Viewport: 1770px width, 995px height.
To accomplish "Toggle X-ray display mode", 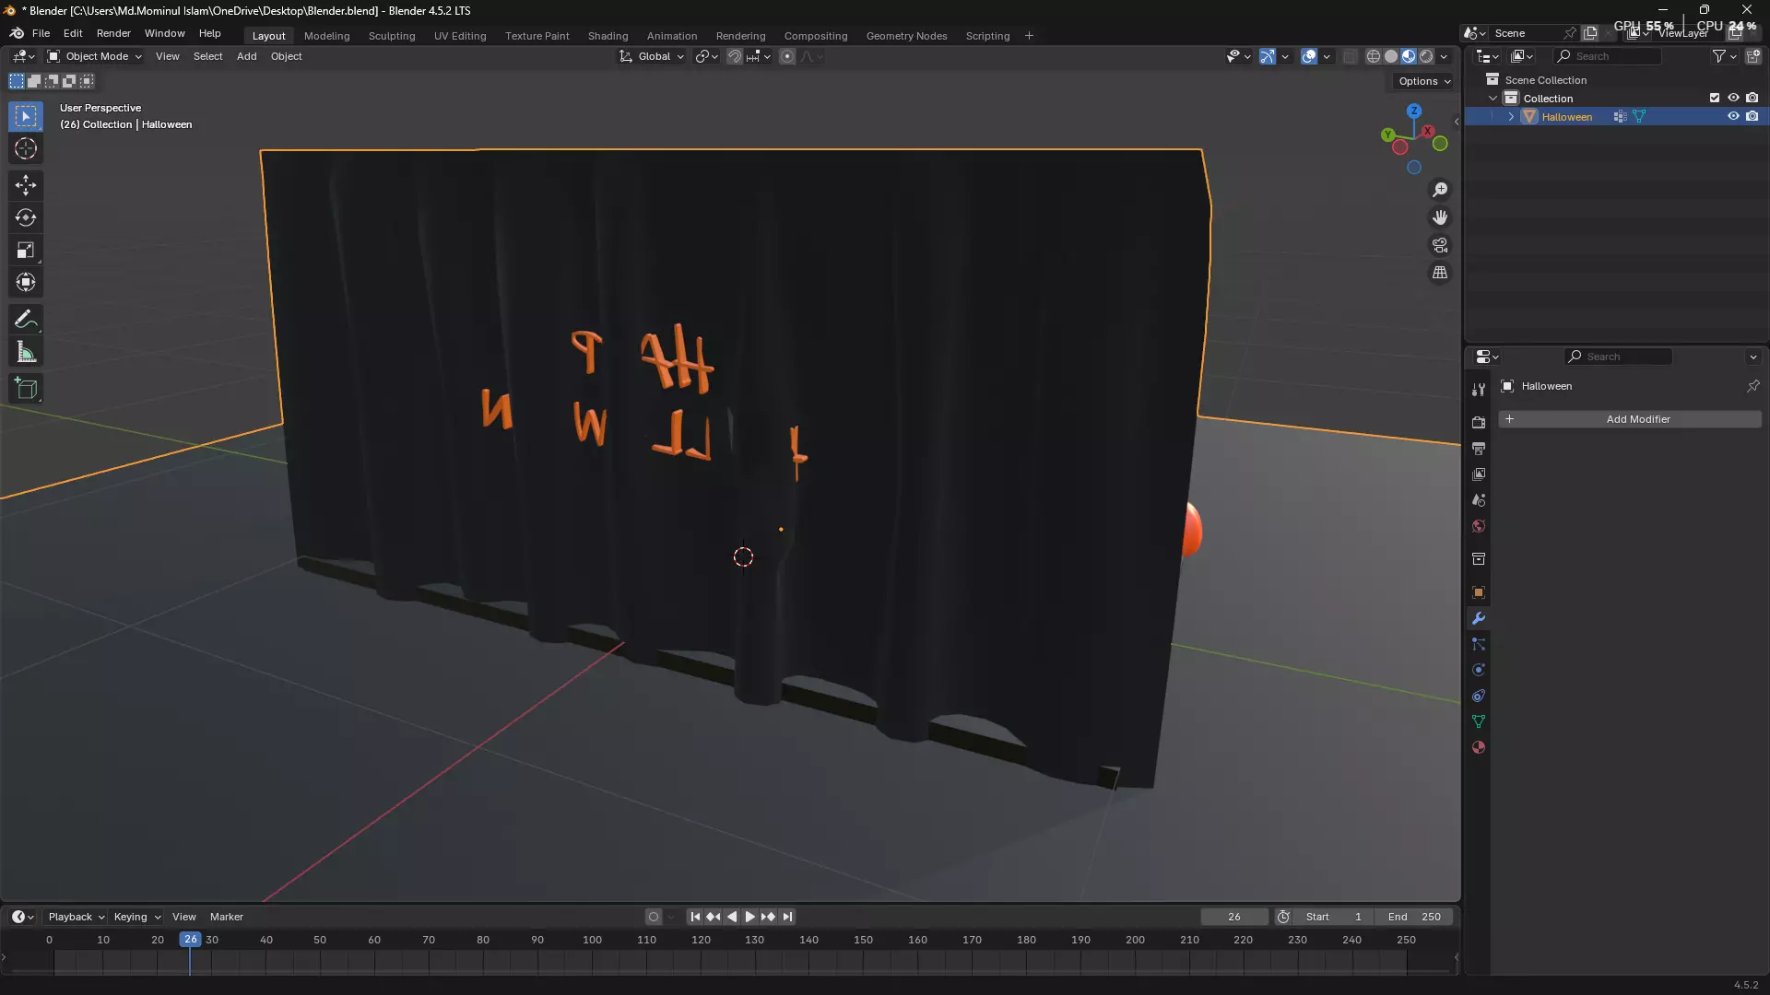I will [x=1350, y=56].
